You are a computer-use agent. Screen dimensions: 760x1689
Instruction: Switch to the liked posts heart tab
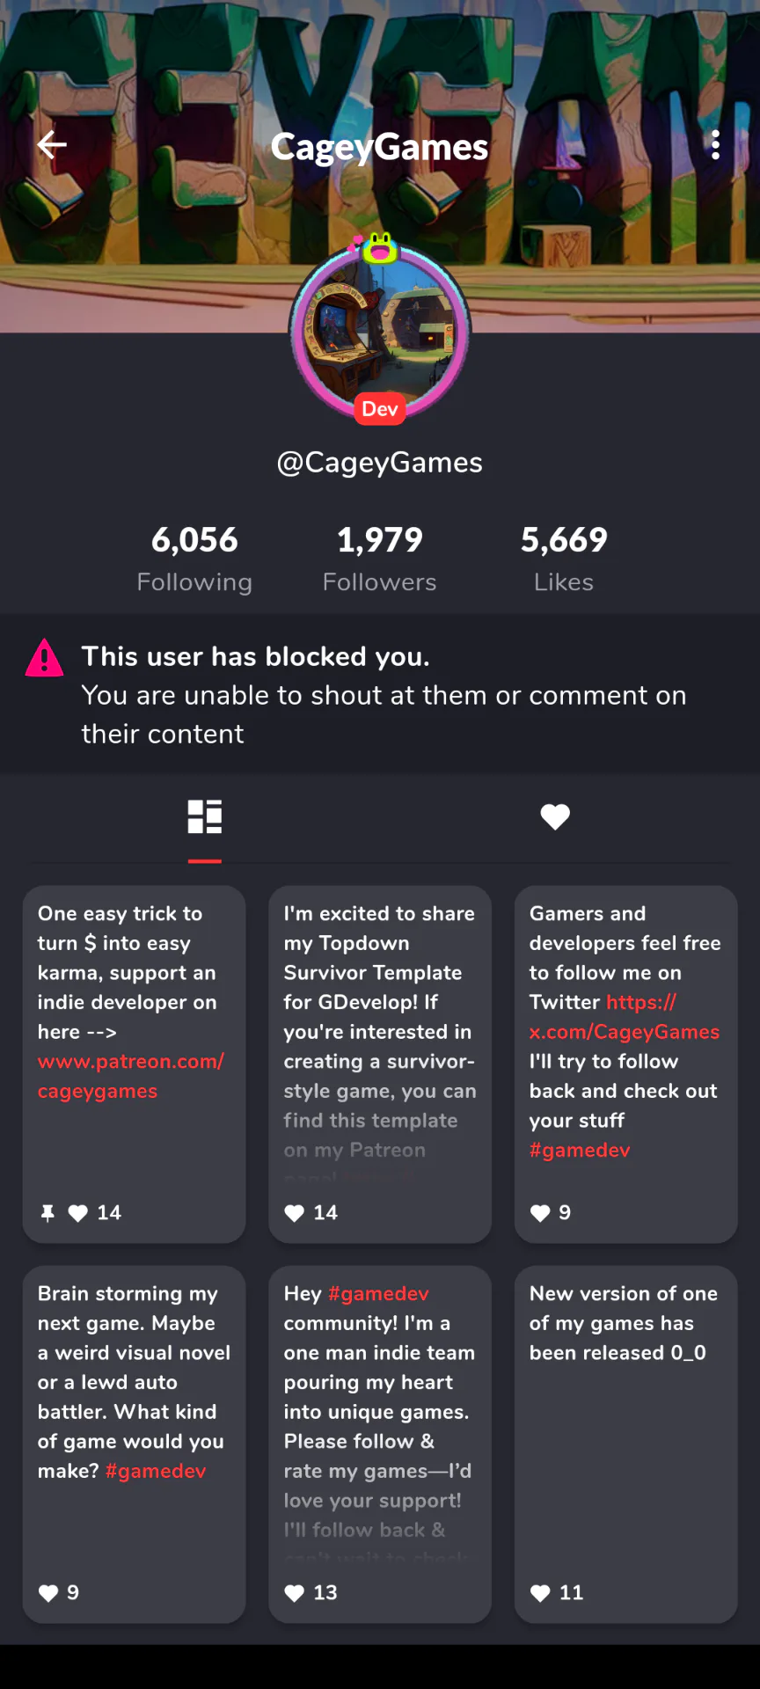point(555,816)
